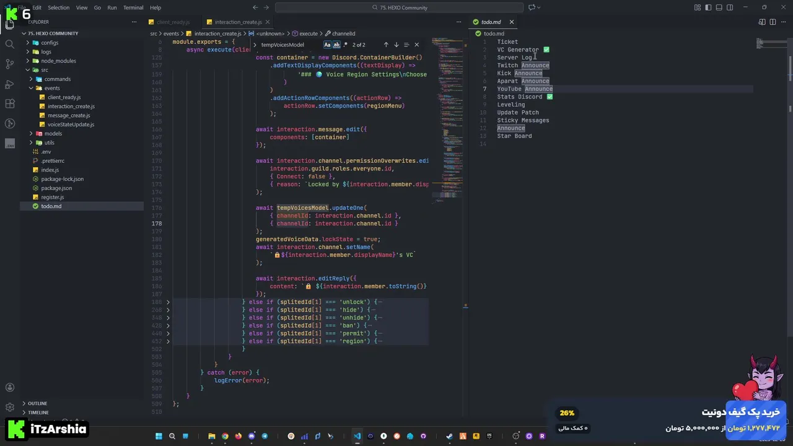Screen dimensions: 793x446
Task: Open the View menu
Action: point(82,7)
